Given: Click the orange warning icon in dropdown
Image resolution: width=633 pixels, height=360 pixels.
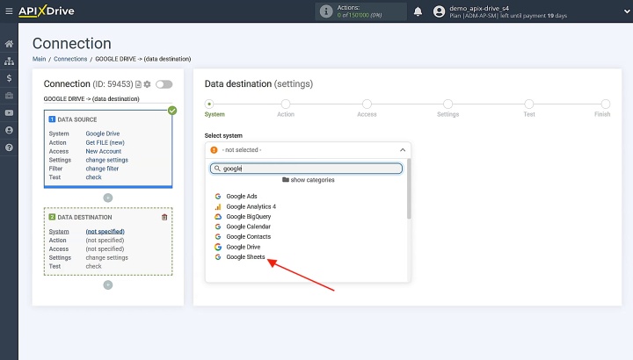Looking at the screenshot, I should click(x=214, y=150).
